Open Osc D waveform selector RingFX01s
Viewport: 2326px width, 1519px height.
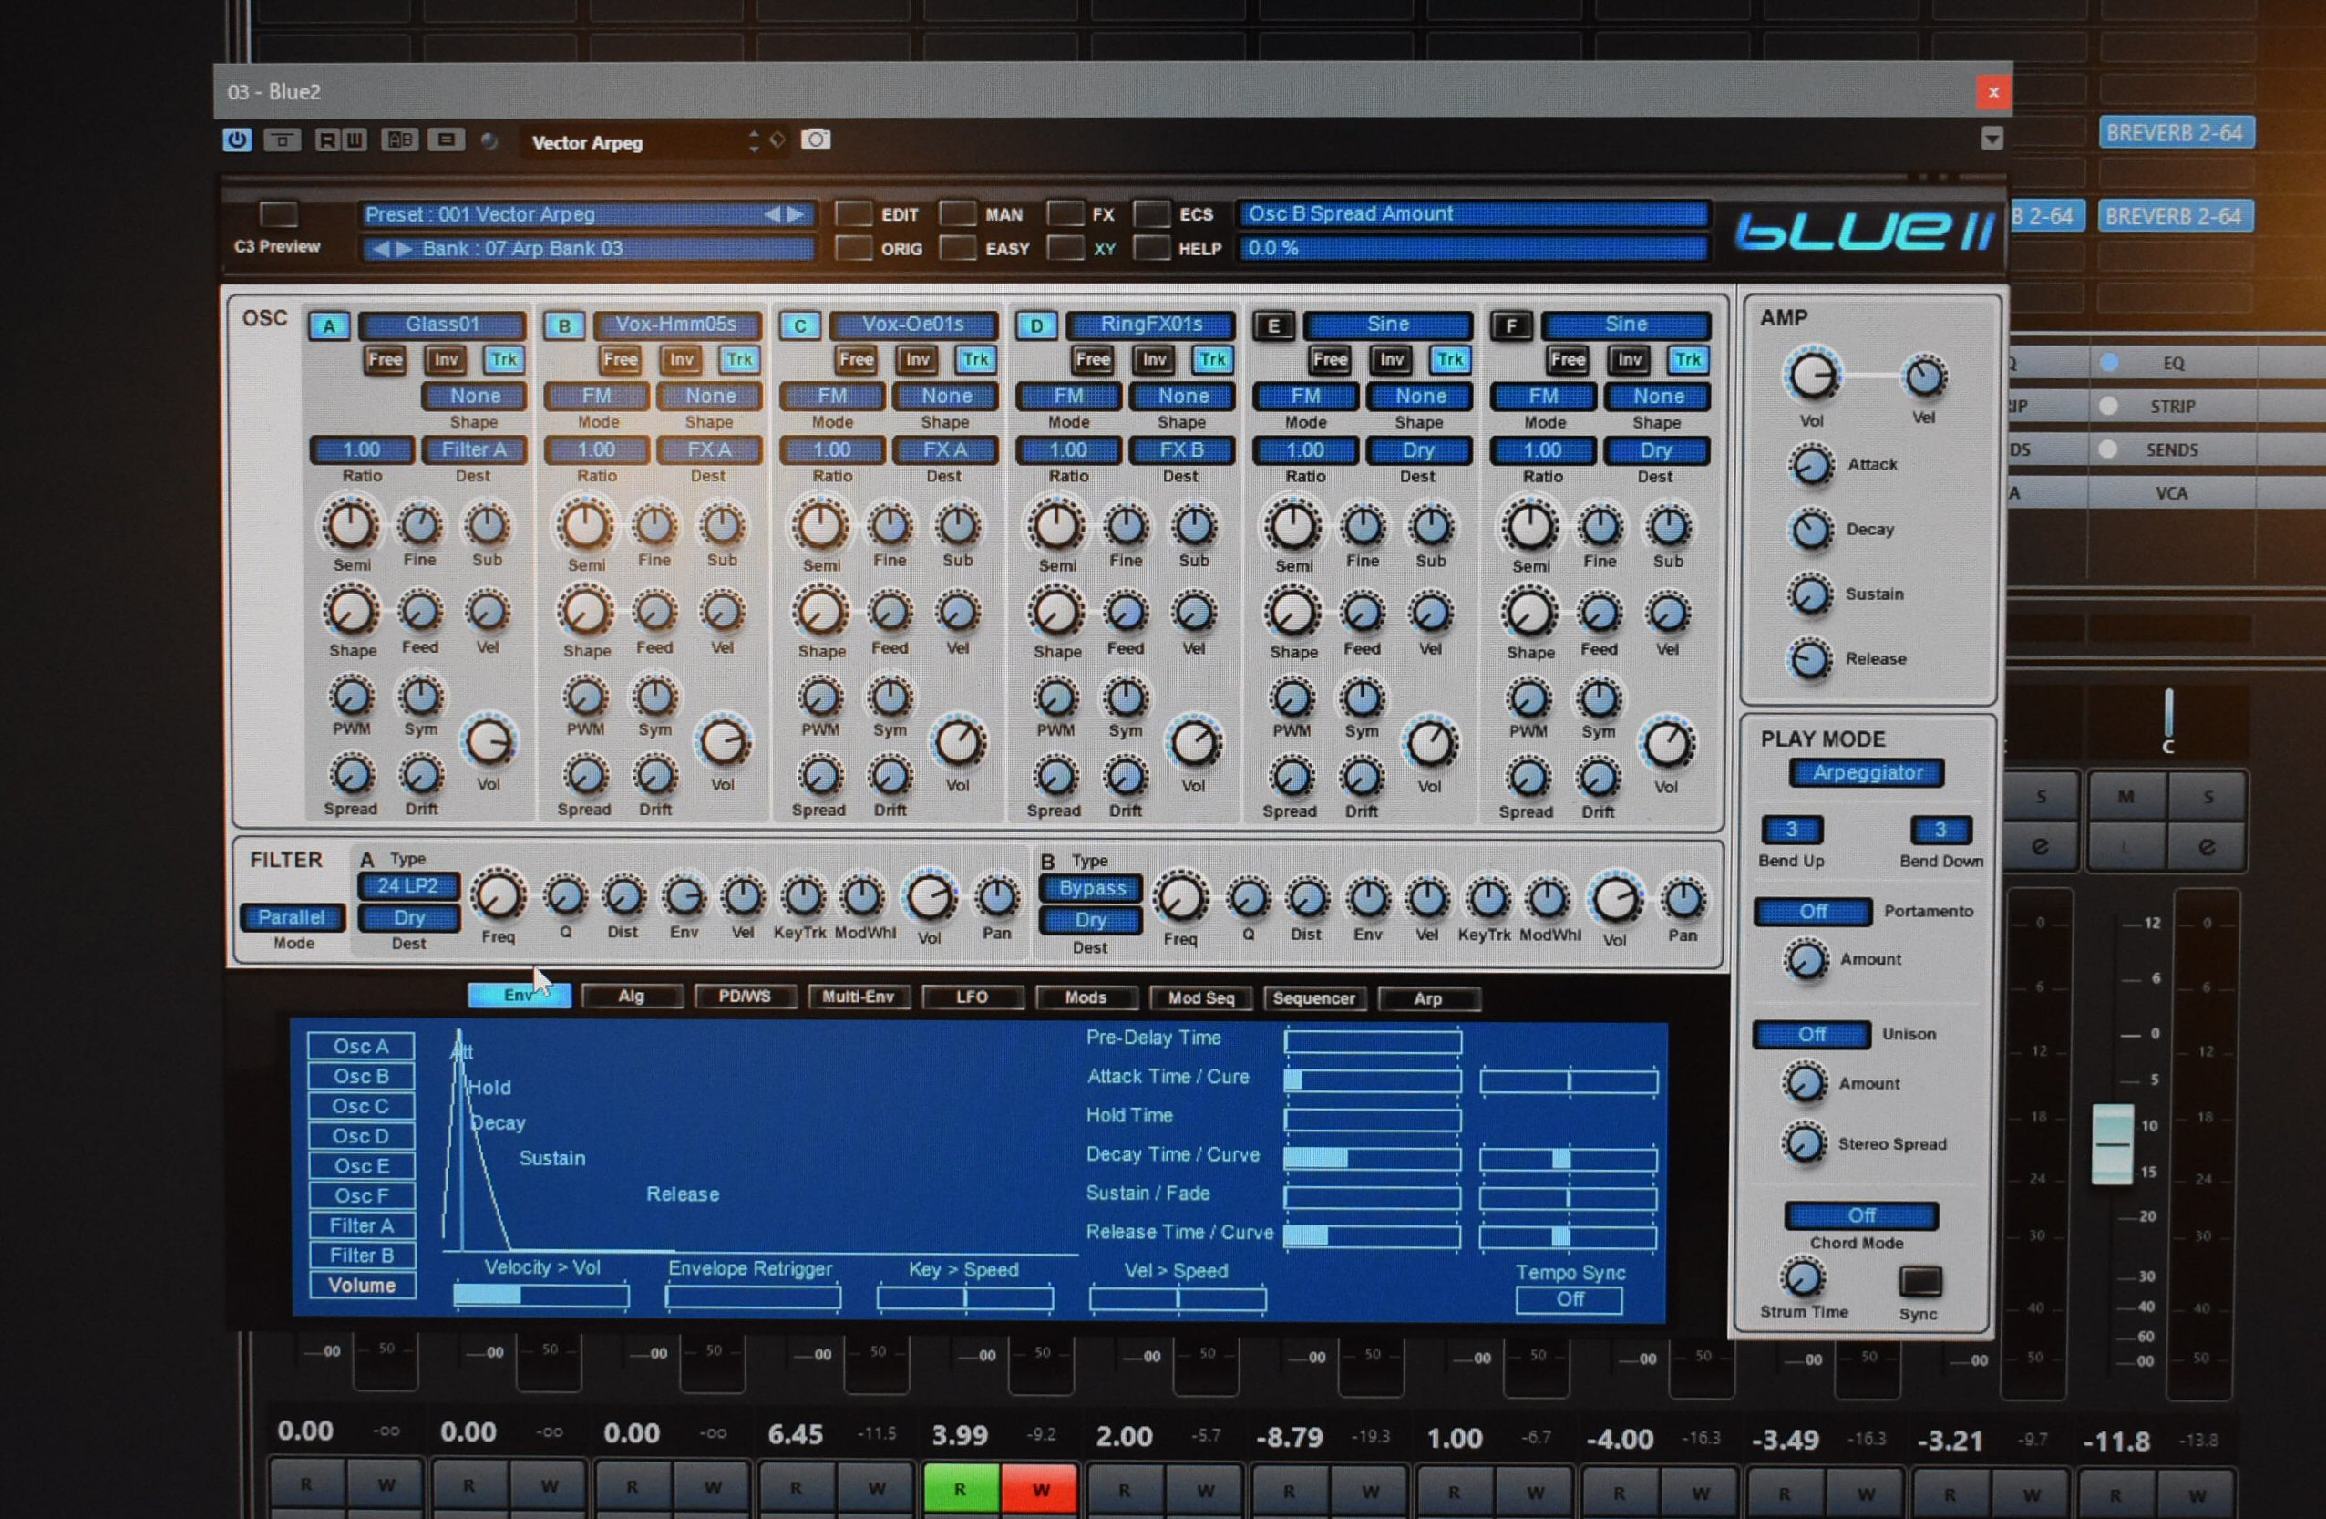pyautogui.click(x=1151, y=325)
